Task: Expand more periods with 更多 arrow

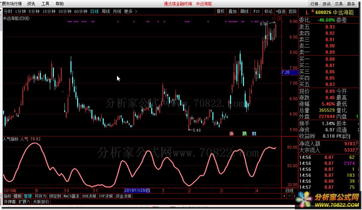Action: (131, 11)
